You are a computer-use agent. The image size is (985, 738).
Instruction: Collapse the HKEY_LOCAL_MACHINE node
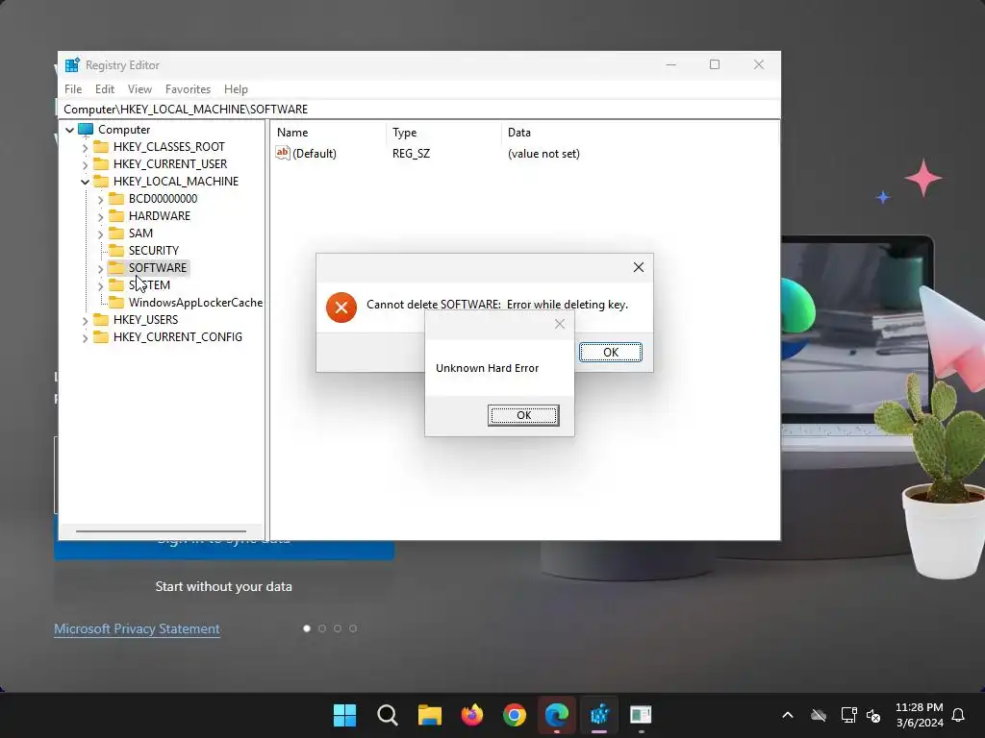point(86,182)
